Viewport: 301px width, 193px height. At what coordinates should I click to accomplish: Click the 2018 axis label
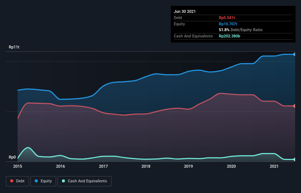coord(146,166)
